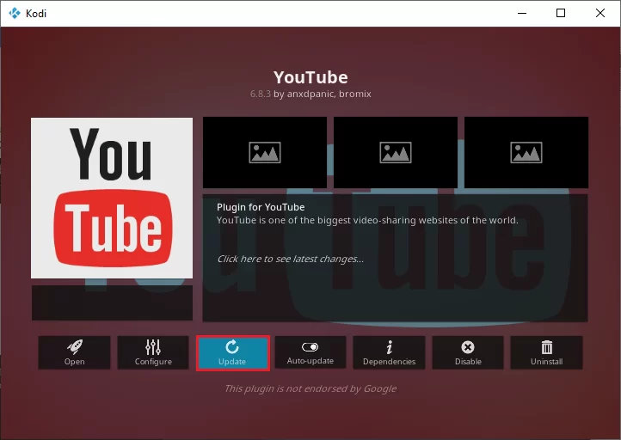The width and height of the screenshot is (621, 440).
Task: View Dependencies via the info icon
Action: pos(390,347)
